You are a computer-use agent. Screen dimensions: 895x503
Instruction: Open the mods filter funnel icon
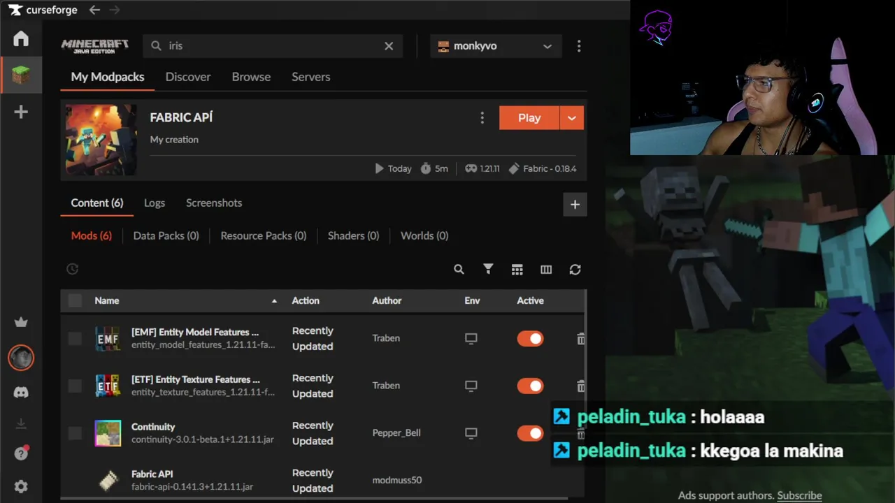(488, 269)
